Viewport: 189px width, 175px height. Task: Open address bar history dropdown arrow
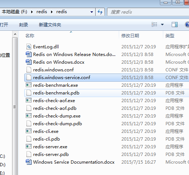coord(92,12)
